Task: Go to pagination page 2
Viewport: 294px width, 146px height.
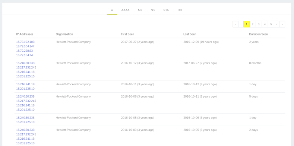Action: point(253,24)
